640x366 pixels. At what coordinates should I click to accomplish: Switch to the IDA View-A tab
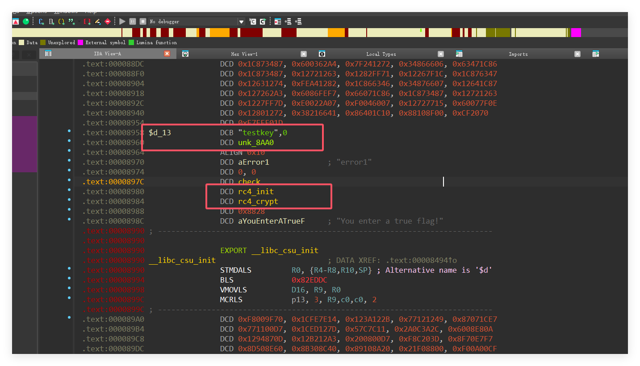[x=107, y=54]
